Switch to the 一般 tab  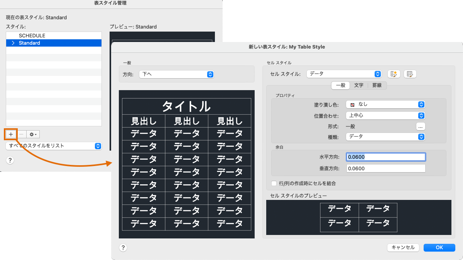[340, 86]
